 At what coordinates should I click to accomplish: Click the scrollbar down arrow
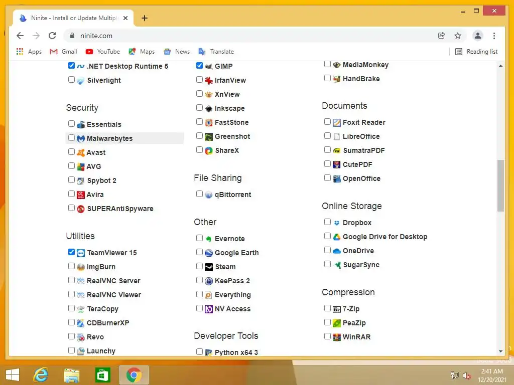tap(500, 351)
